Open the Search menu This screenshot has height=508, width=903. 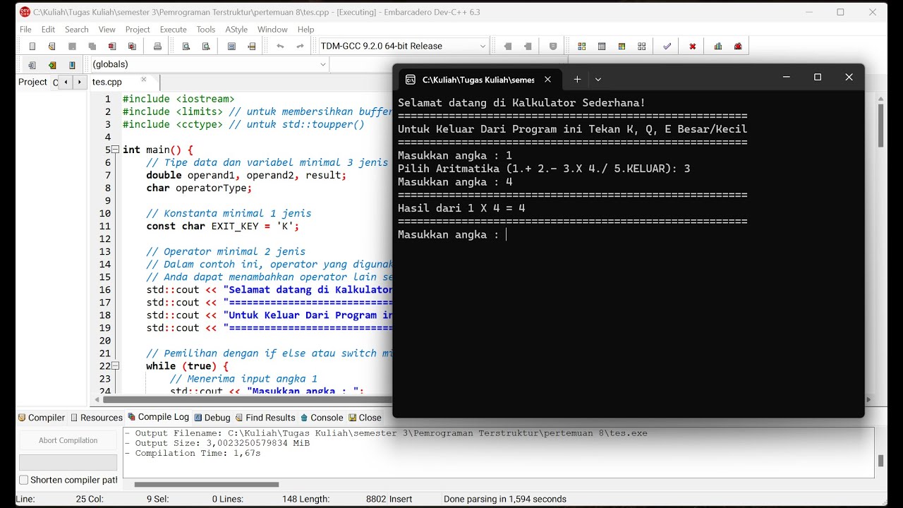pos(77,30)
